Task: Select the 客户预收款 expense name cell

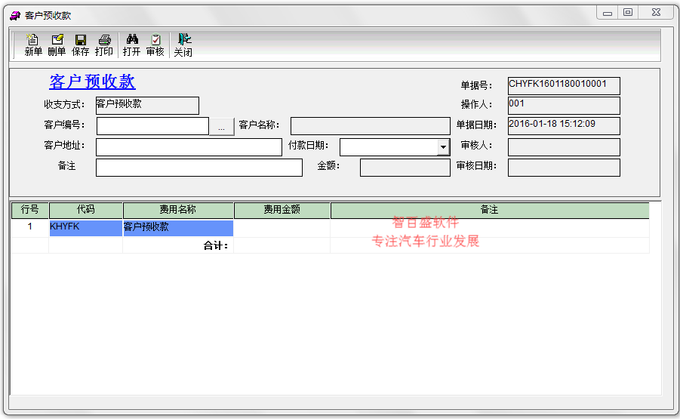Action: coord(178,228)
